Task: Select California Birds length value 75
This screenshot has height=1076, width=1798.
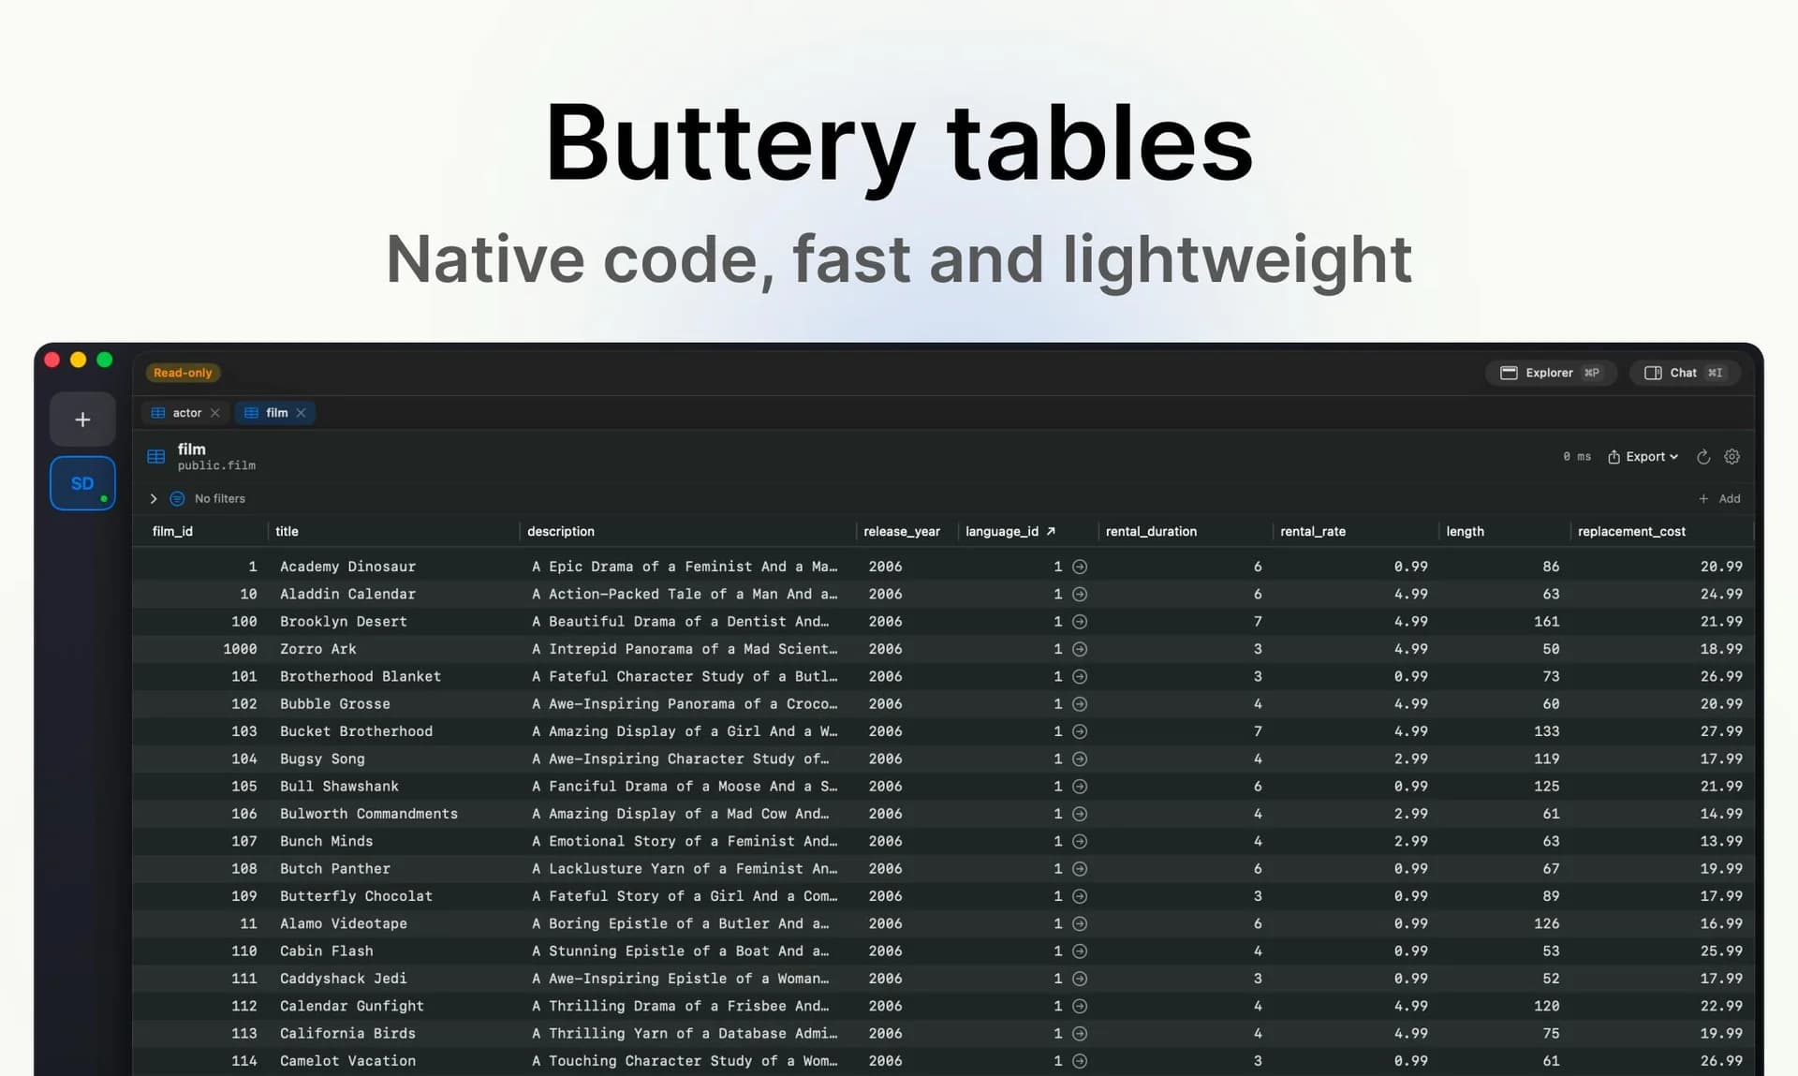Action: click(1551, 1034)
